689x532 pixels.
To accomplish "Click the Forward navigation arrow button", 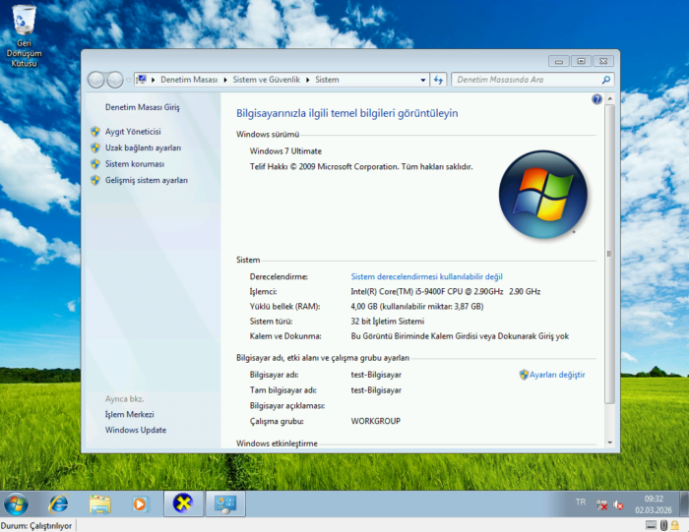I will (115, 80).
